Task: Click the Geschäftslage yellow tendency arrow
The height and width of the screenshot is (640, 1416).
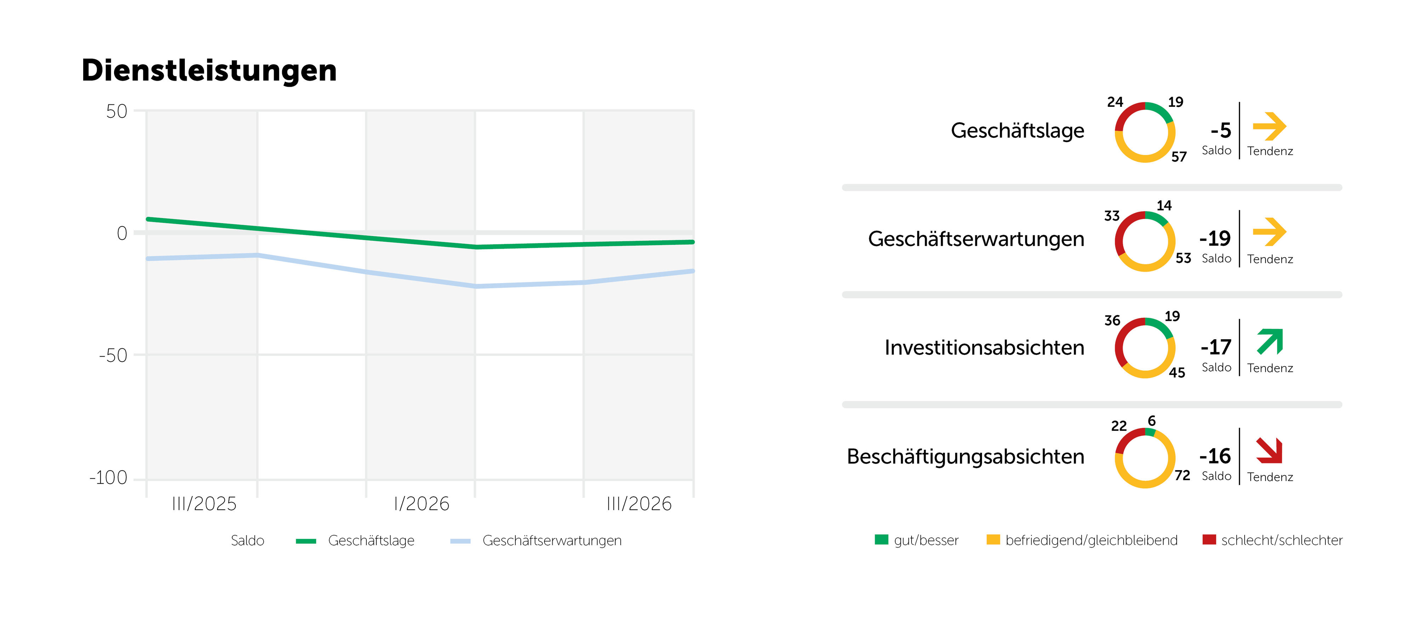Action: (1269, 126)
